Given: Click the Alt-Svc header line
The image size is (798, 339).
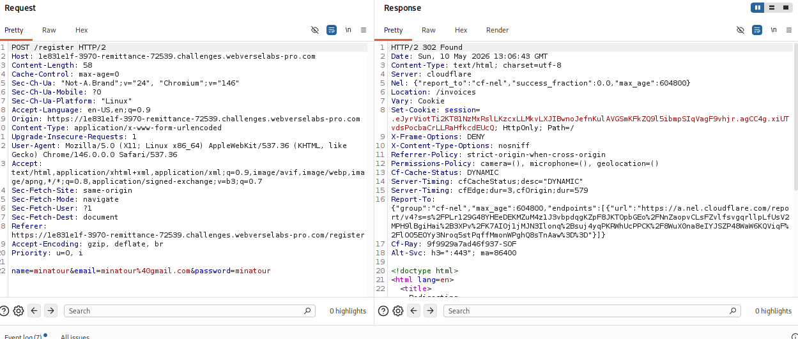Looking at the screenshot, I should [x=454, y=253].
